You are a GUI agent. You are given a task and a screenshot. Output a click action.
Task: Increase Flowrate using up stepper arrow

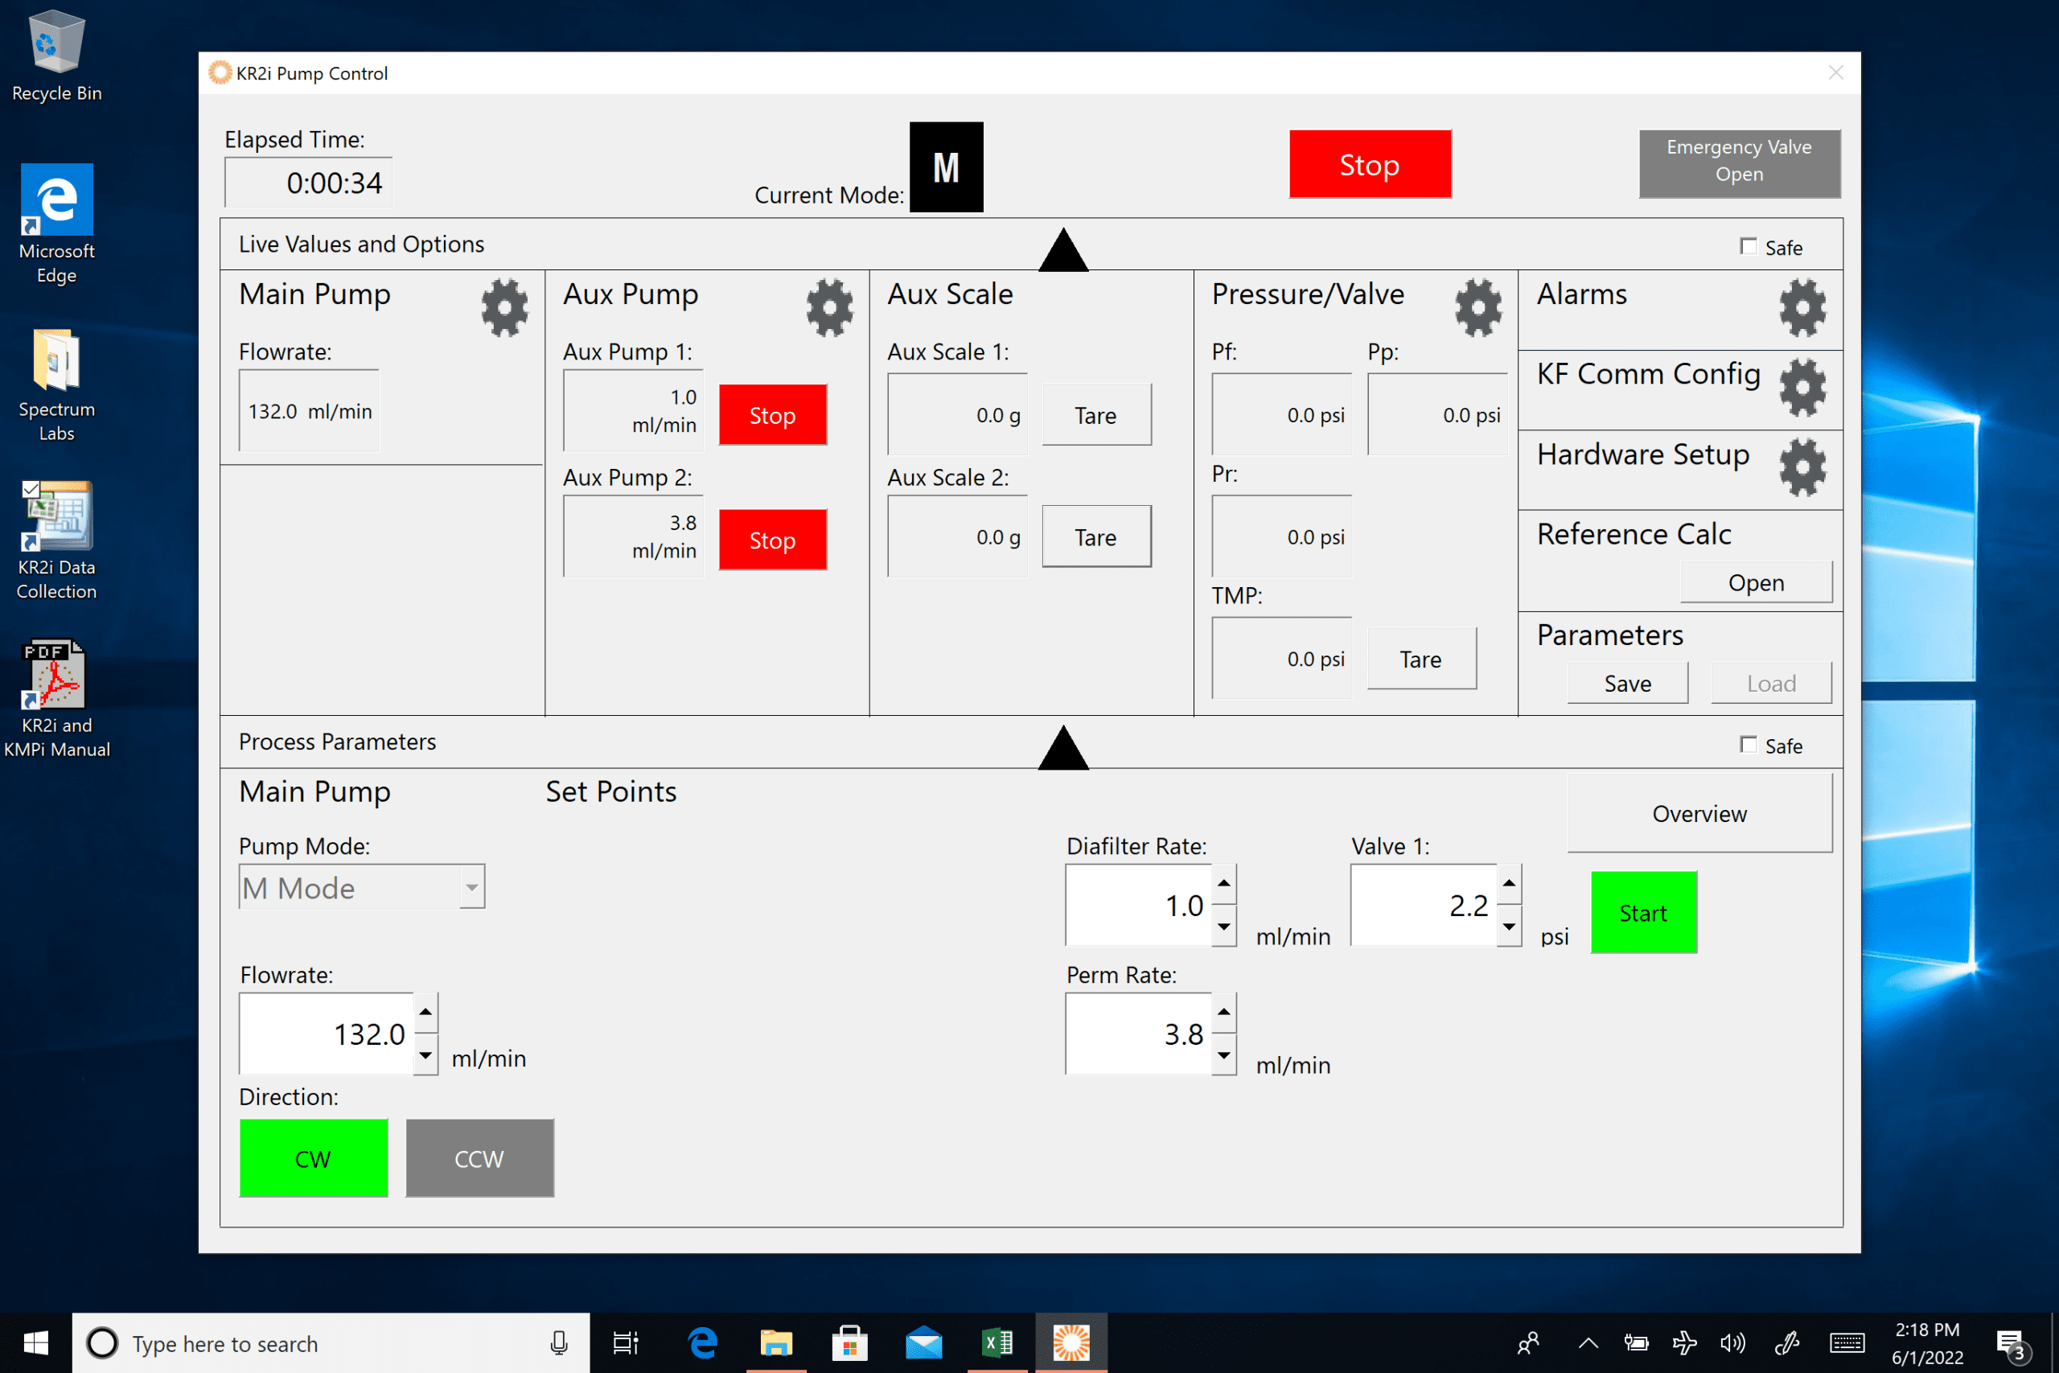[x=425, y=1013]
